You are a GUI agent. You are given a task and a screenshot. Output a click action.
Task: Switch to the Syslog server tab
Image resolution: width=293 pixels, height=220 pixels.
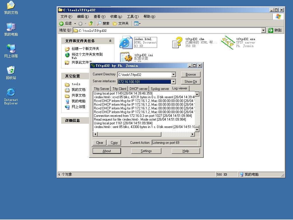coord(160,89)
